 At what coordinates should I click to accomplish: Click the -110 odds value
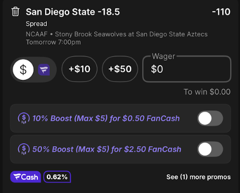click(x=221, y=12)
